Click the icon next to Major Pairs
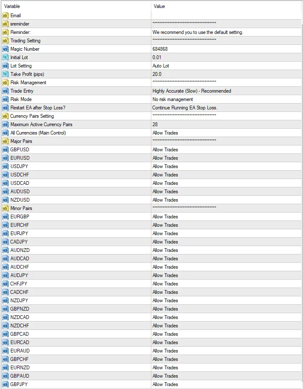Image resolution: width=303 pixels, height=389 pixels. (x=5, y=141)
